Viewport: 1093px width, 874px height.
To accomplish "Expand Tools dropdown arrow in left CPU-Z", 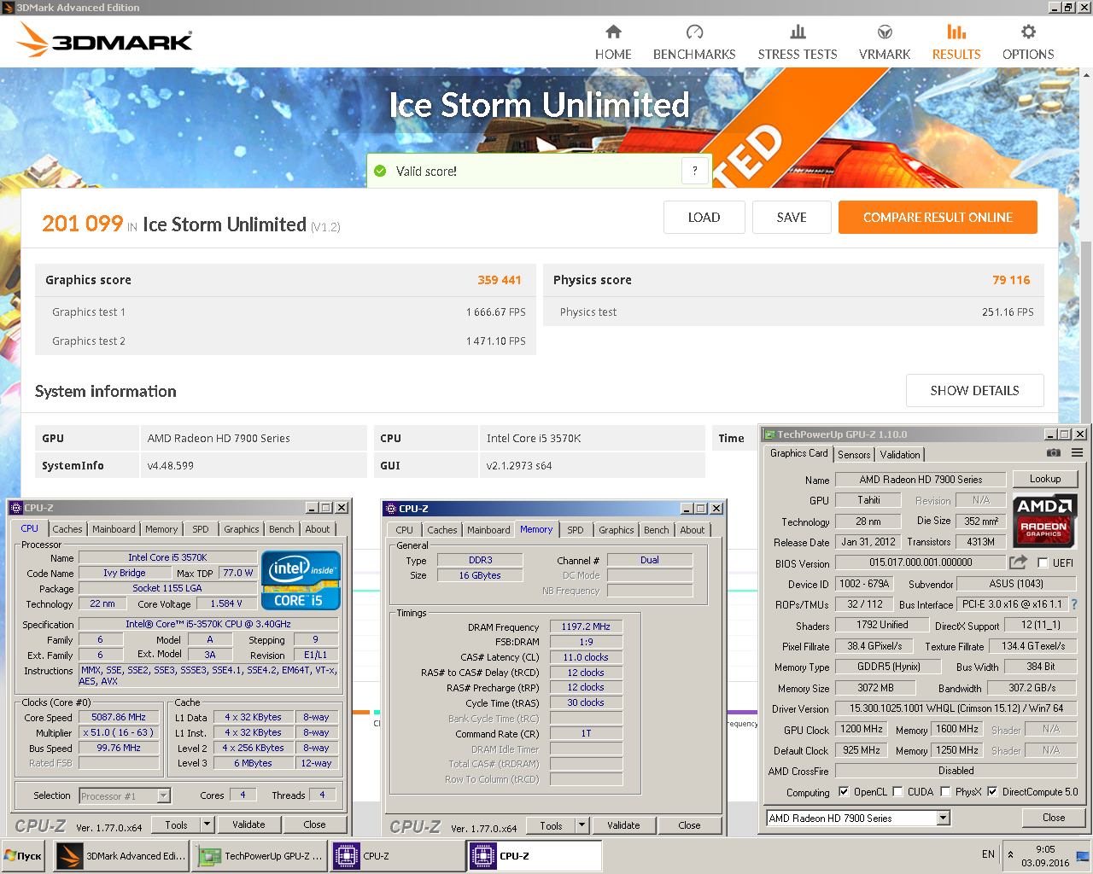I will (x=207, y=824).
